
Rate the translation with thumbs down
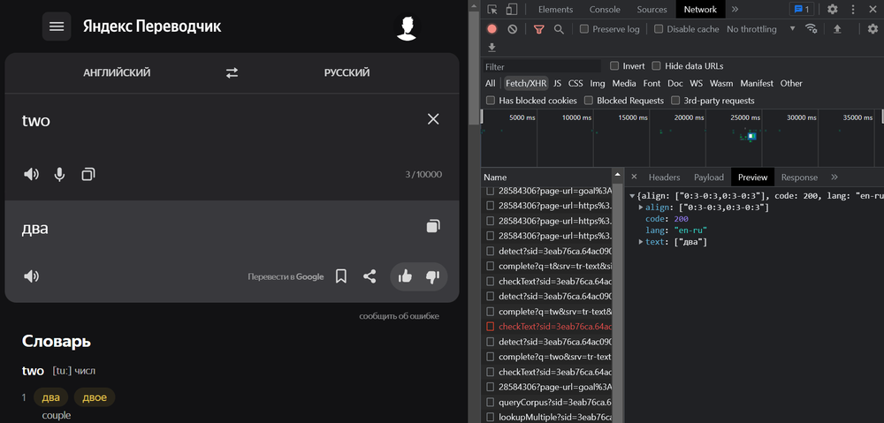(432, 276)
